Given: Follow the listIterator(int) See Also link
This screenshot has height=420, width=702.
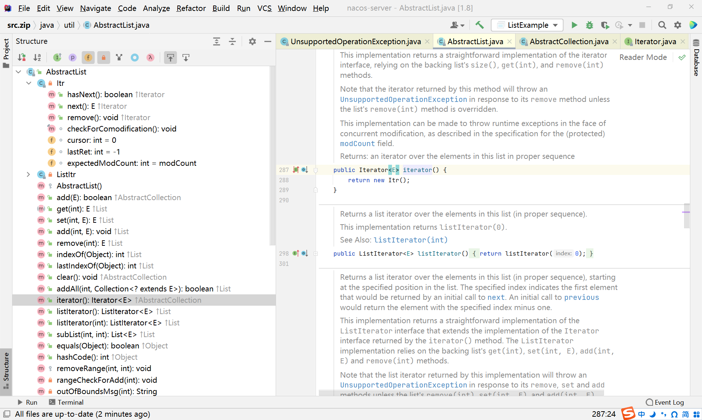Looking at the screenshot, I should tap(411, 240).
